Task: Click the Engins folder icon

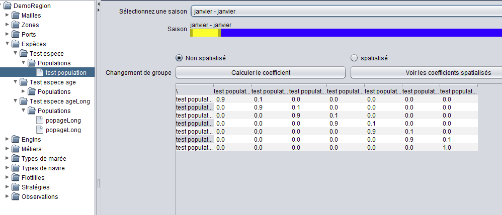Action: [16, 140]
